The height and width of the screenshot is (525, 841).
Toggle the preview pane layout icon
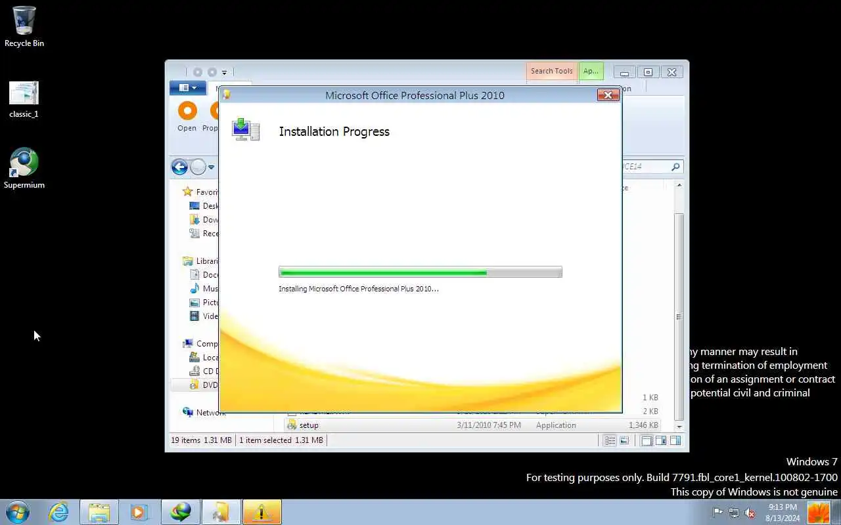(x=675, y=440)
